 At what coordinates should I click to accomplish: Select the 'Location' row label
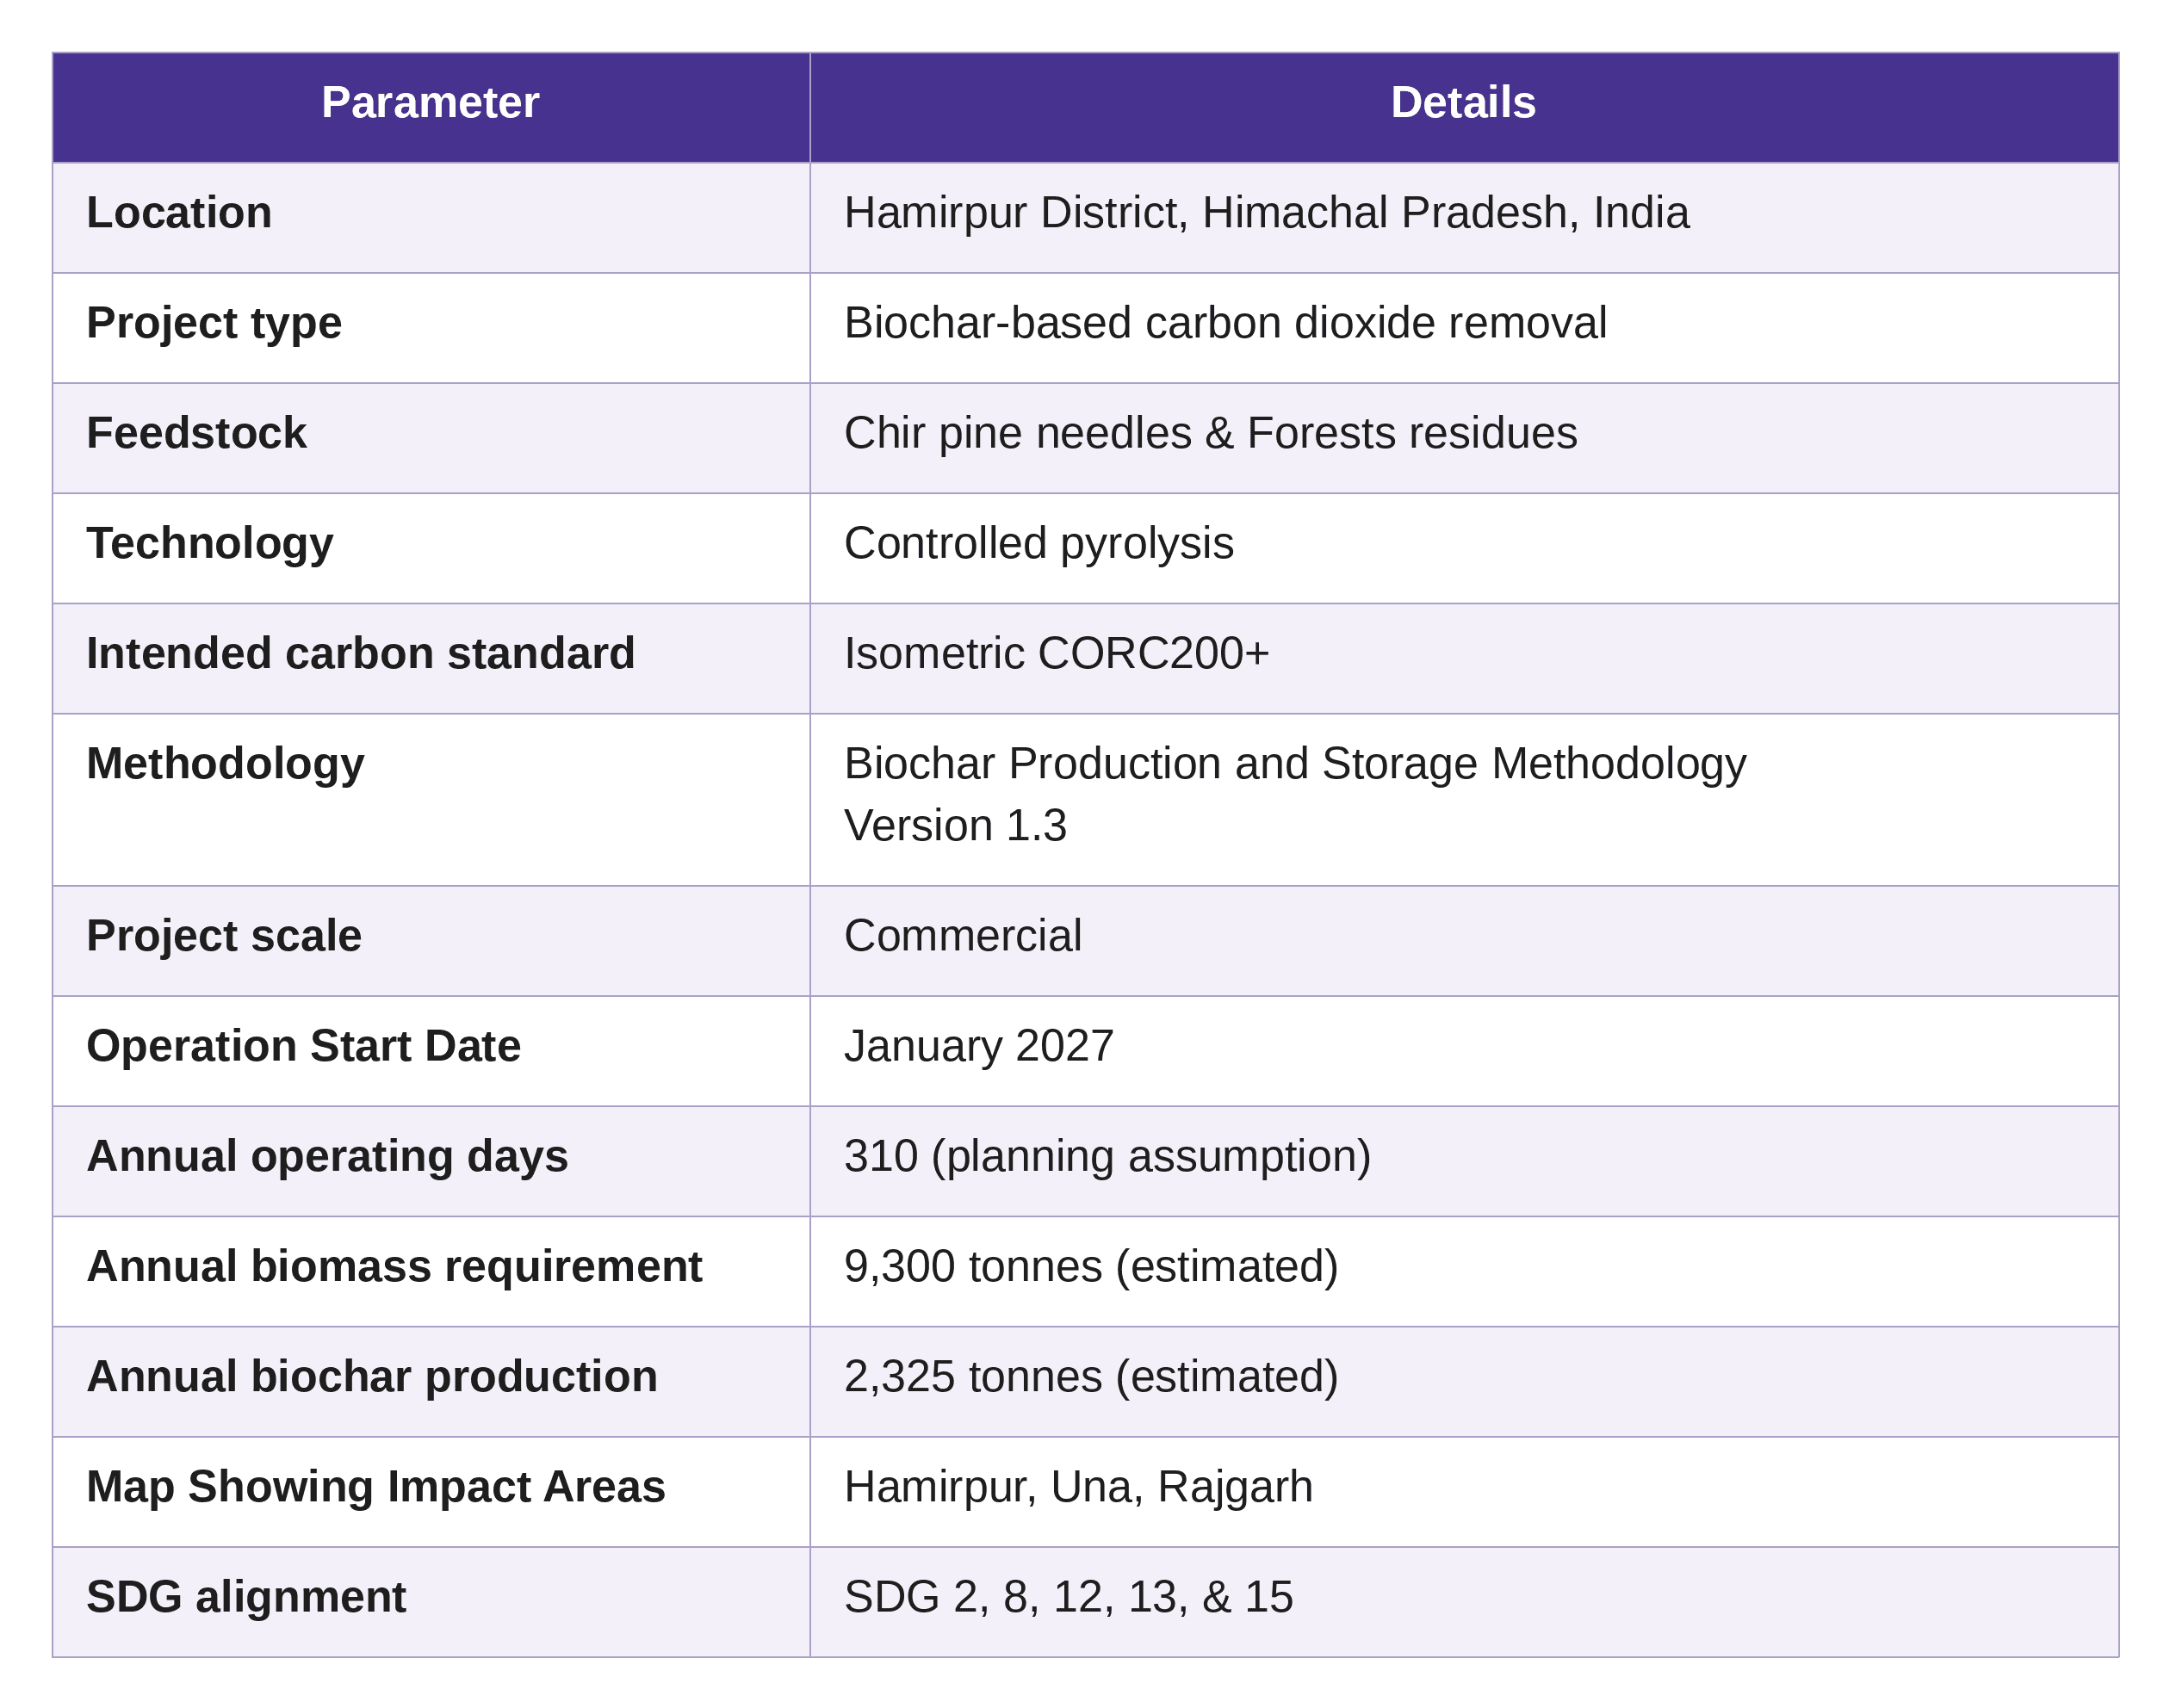[x=179, y=213]
